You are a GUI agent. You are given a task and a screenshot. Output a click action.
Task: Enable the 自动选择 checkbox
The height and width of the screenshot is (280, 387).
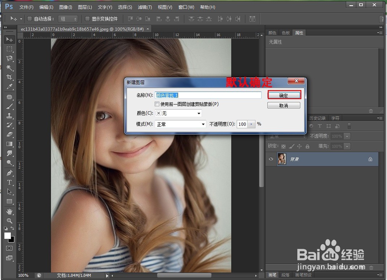click(x=29, y=19)
